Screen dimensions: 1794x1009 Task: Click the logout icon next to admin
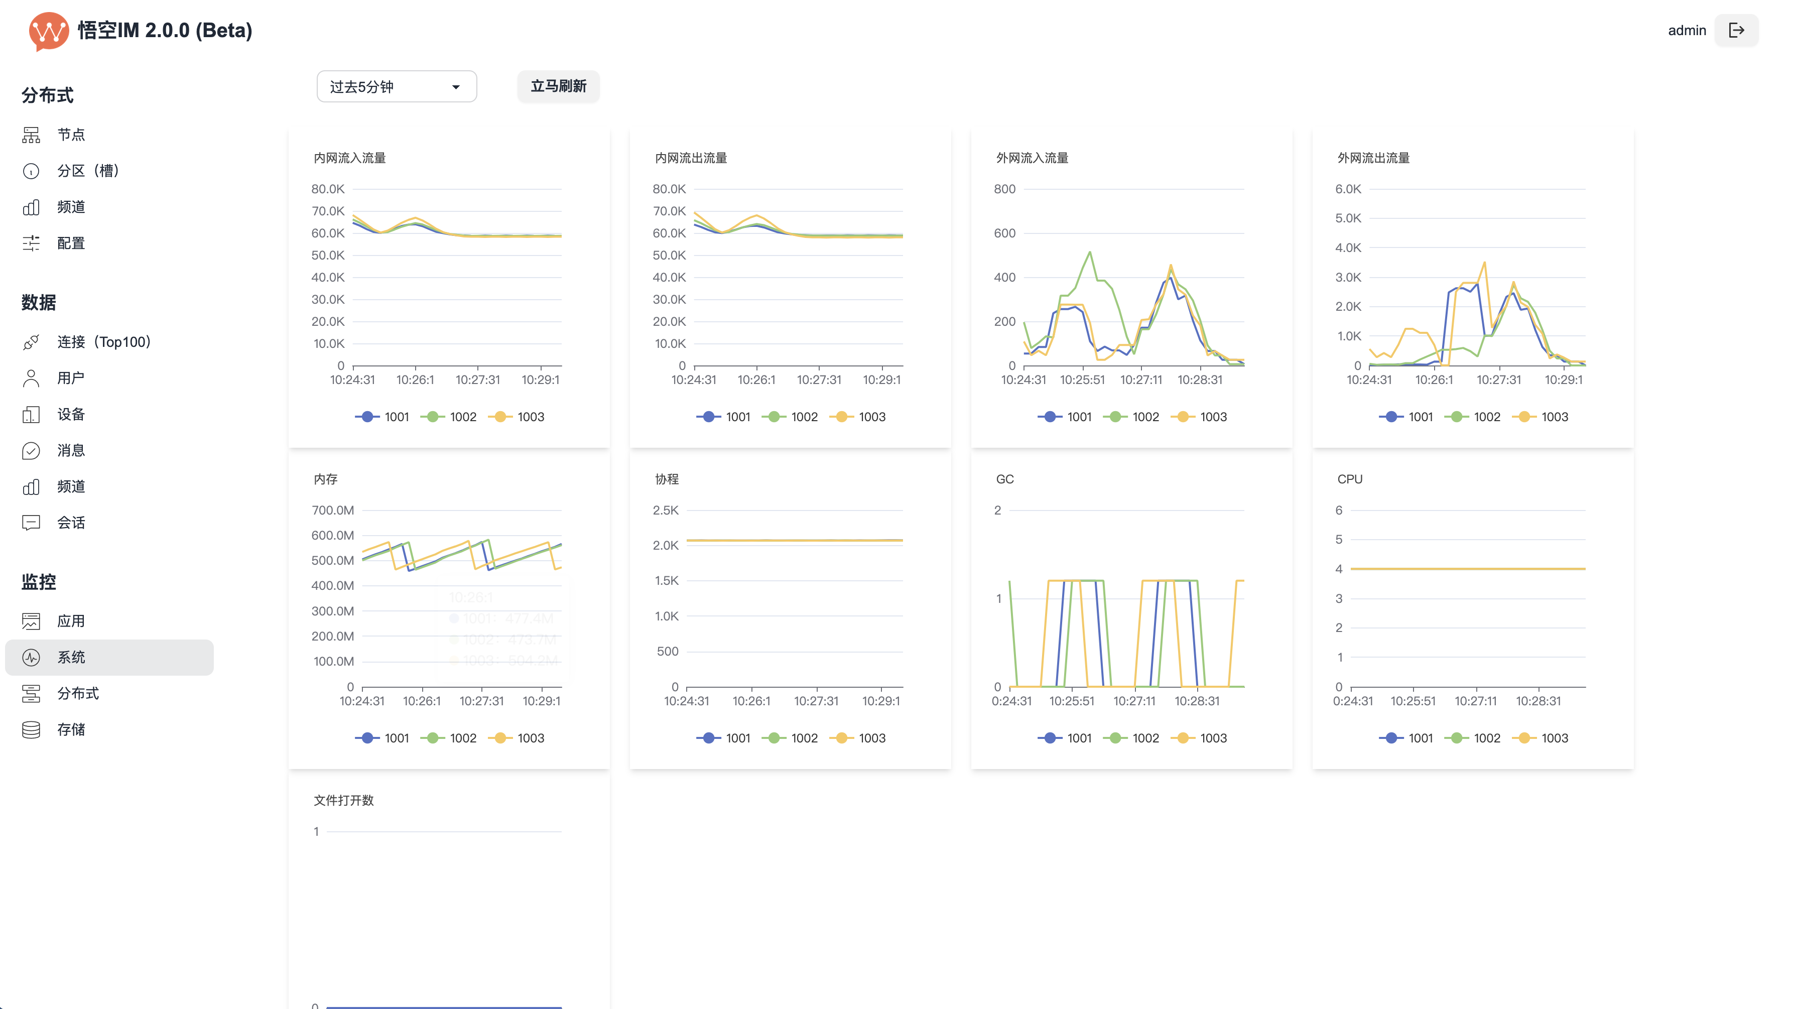[x=1736, y=30]
